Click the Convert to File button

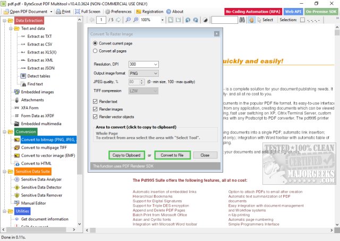(172, 155)
